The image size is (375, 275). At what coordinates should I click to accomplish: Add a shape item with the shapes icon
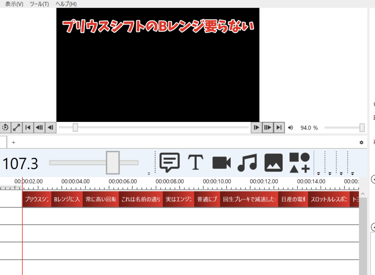[300, 162]
